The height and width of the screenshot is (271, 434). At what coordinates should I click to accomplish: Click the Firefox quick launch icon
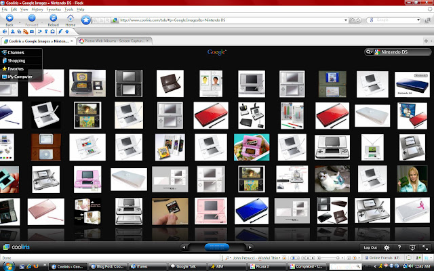(x=36, y=266)
